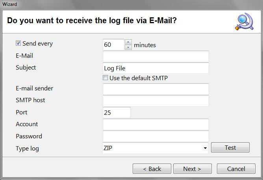The image size is (263, 180).
Task: Click the magnifying glass wizard icon
Action: [x=244, y=21]
